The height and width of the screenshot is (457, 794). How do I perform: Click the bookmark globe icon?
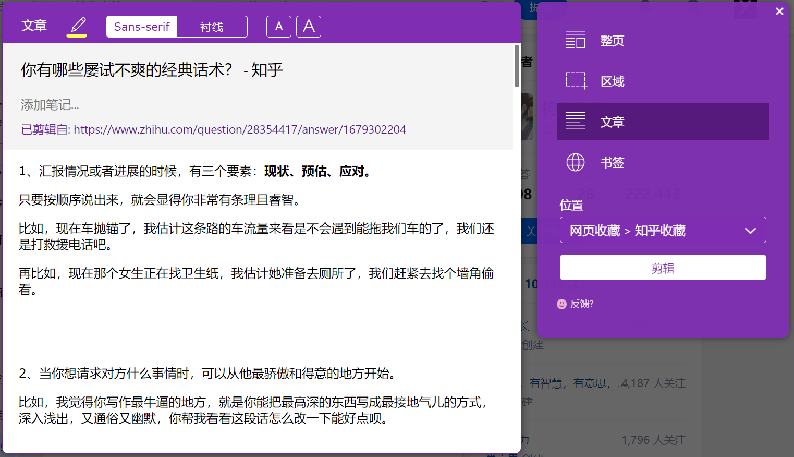pyautogui.click(x=576, y=162)
